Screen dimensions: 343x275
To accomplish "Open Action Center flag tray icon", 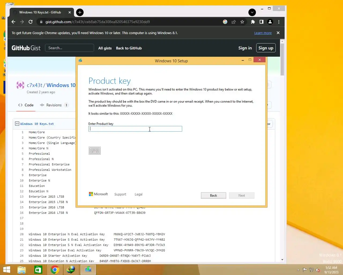I will tap(305, 270).
